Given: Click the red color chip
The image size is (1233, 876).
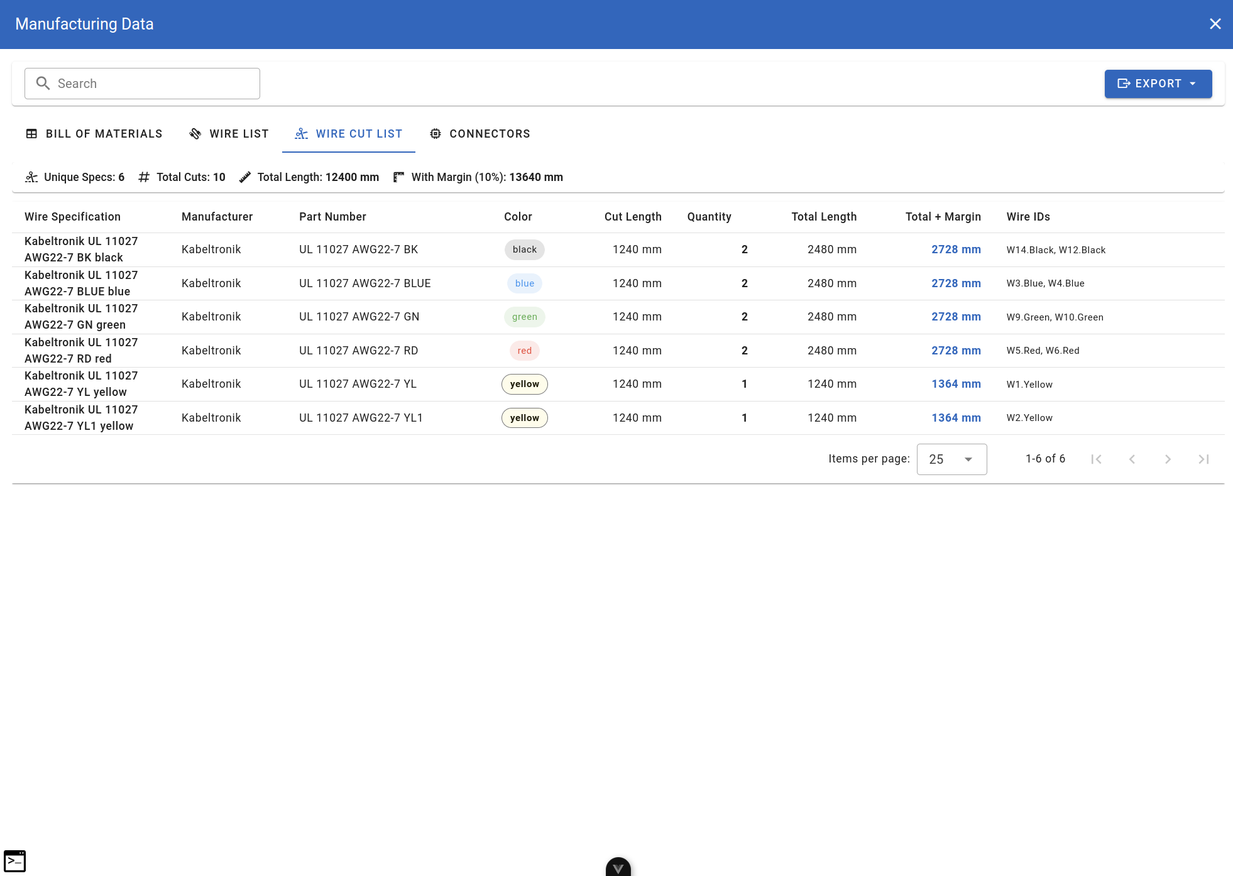Looking at the screenshot, I should pyautogui.click(x=524, y=351).
